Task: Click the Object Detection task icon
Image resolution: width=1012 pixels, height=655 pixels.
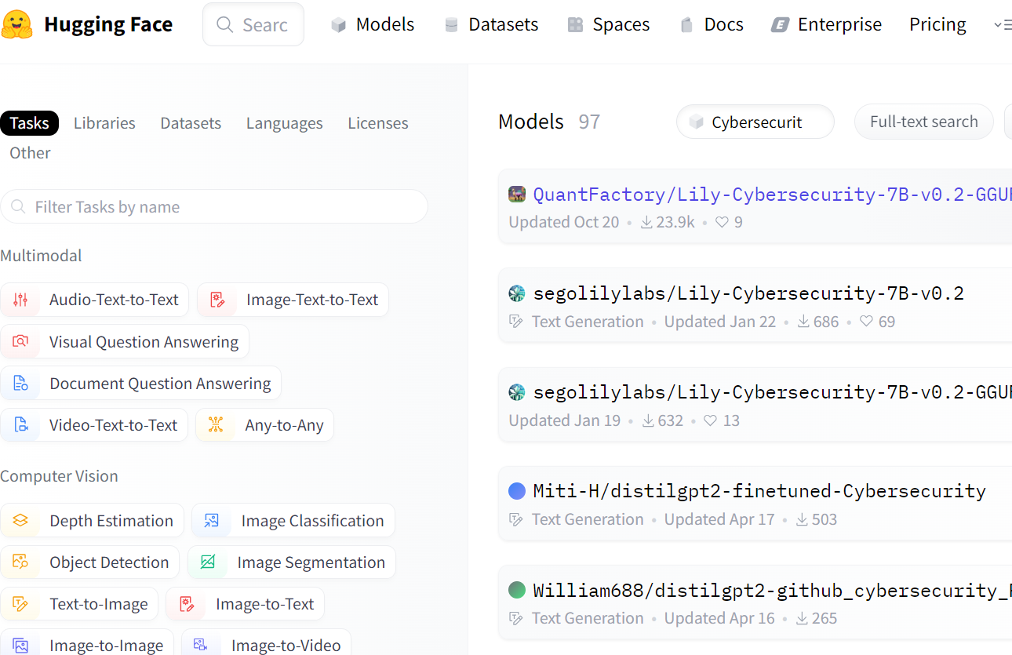Action: (20, 562)
